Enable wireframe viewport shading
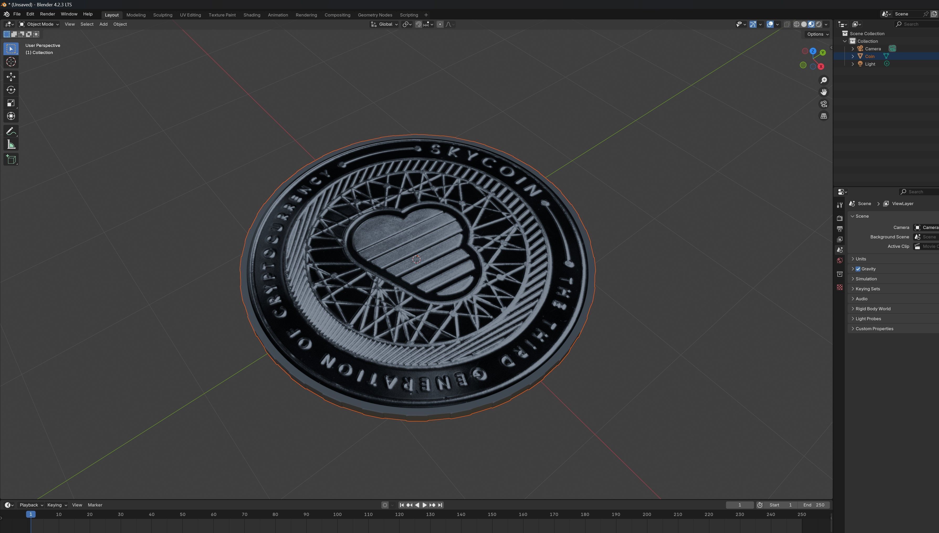 [796, 24]
